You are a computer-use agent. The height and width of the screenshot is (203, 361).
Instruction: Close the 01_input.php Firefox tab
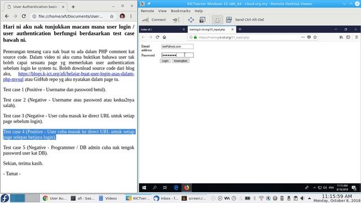click(x=232, y=29)
